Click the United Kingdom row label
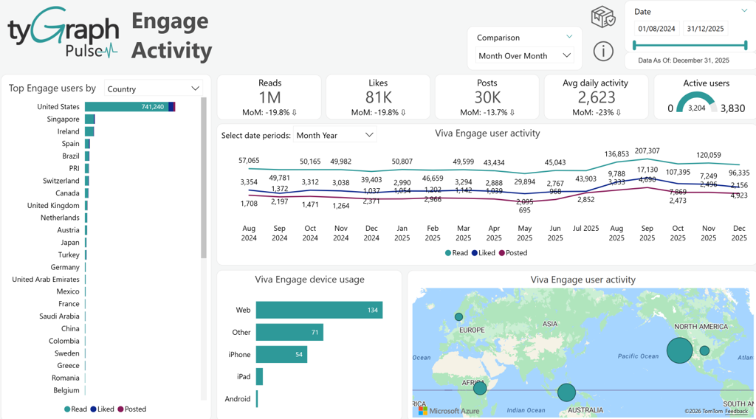The width and height of the screenshot is (756, 419). click(53, 205)
